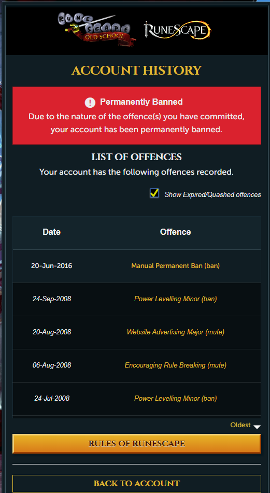Click Show Expired/Quashed offences label
Image resolution: width=270 pixels, height=493 pixels.
click(213, 194)
